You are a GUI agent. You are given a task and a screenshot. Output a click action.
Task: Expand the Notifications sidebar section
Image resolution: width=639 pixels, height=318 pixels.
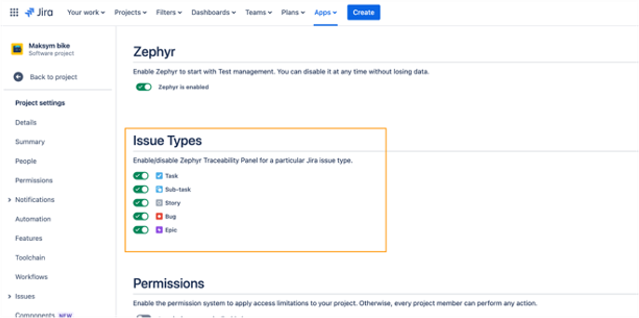point(9,200)
